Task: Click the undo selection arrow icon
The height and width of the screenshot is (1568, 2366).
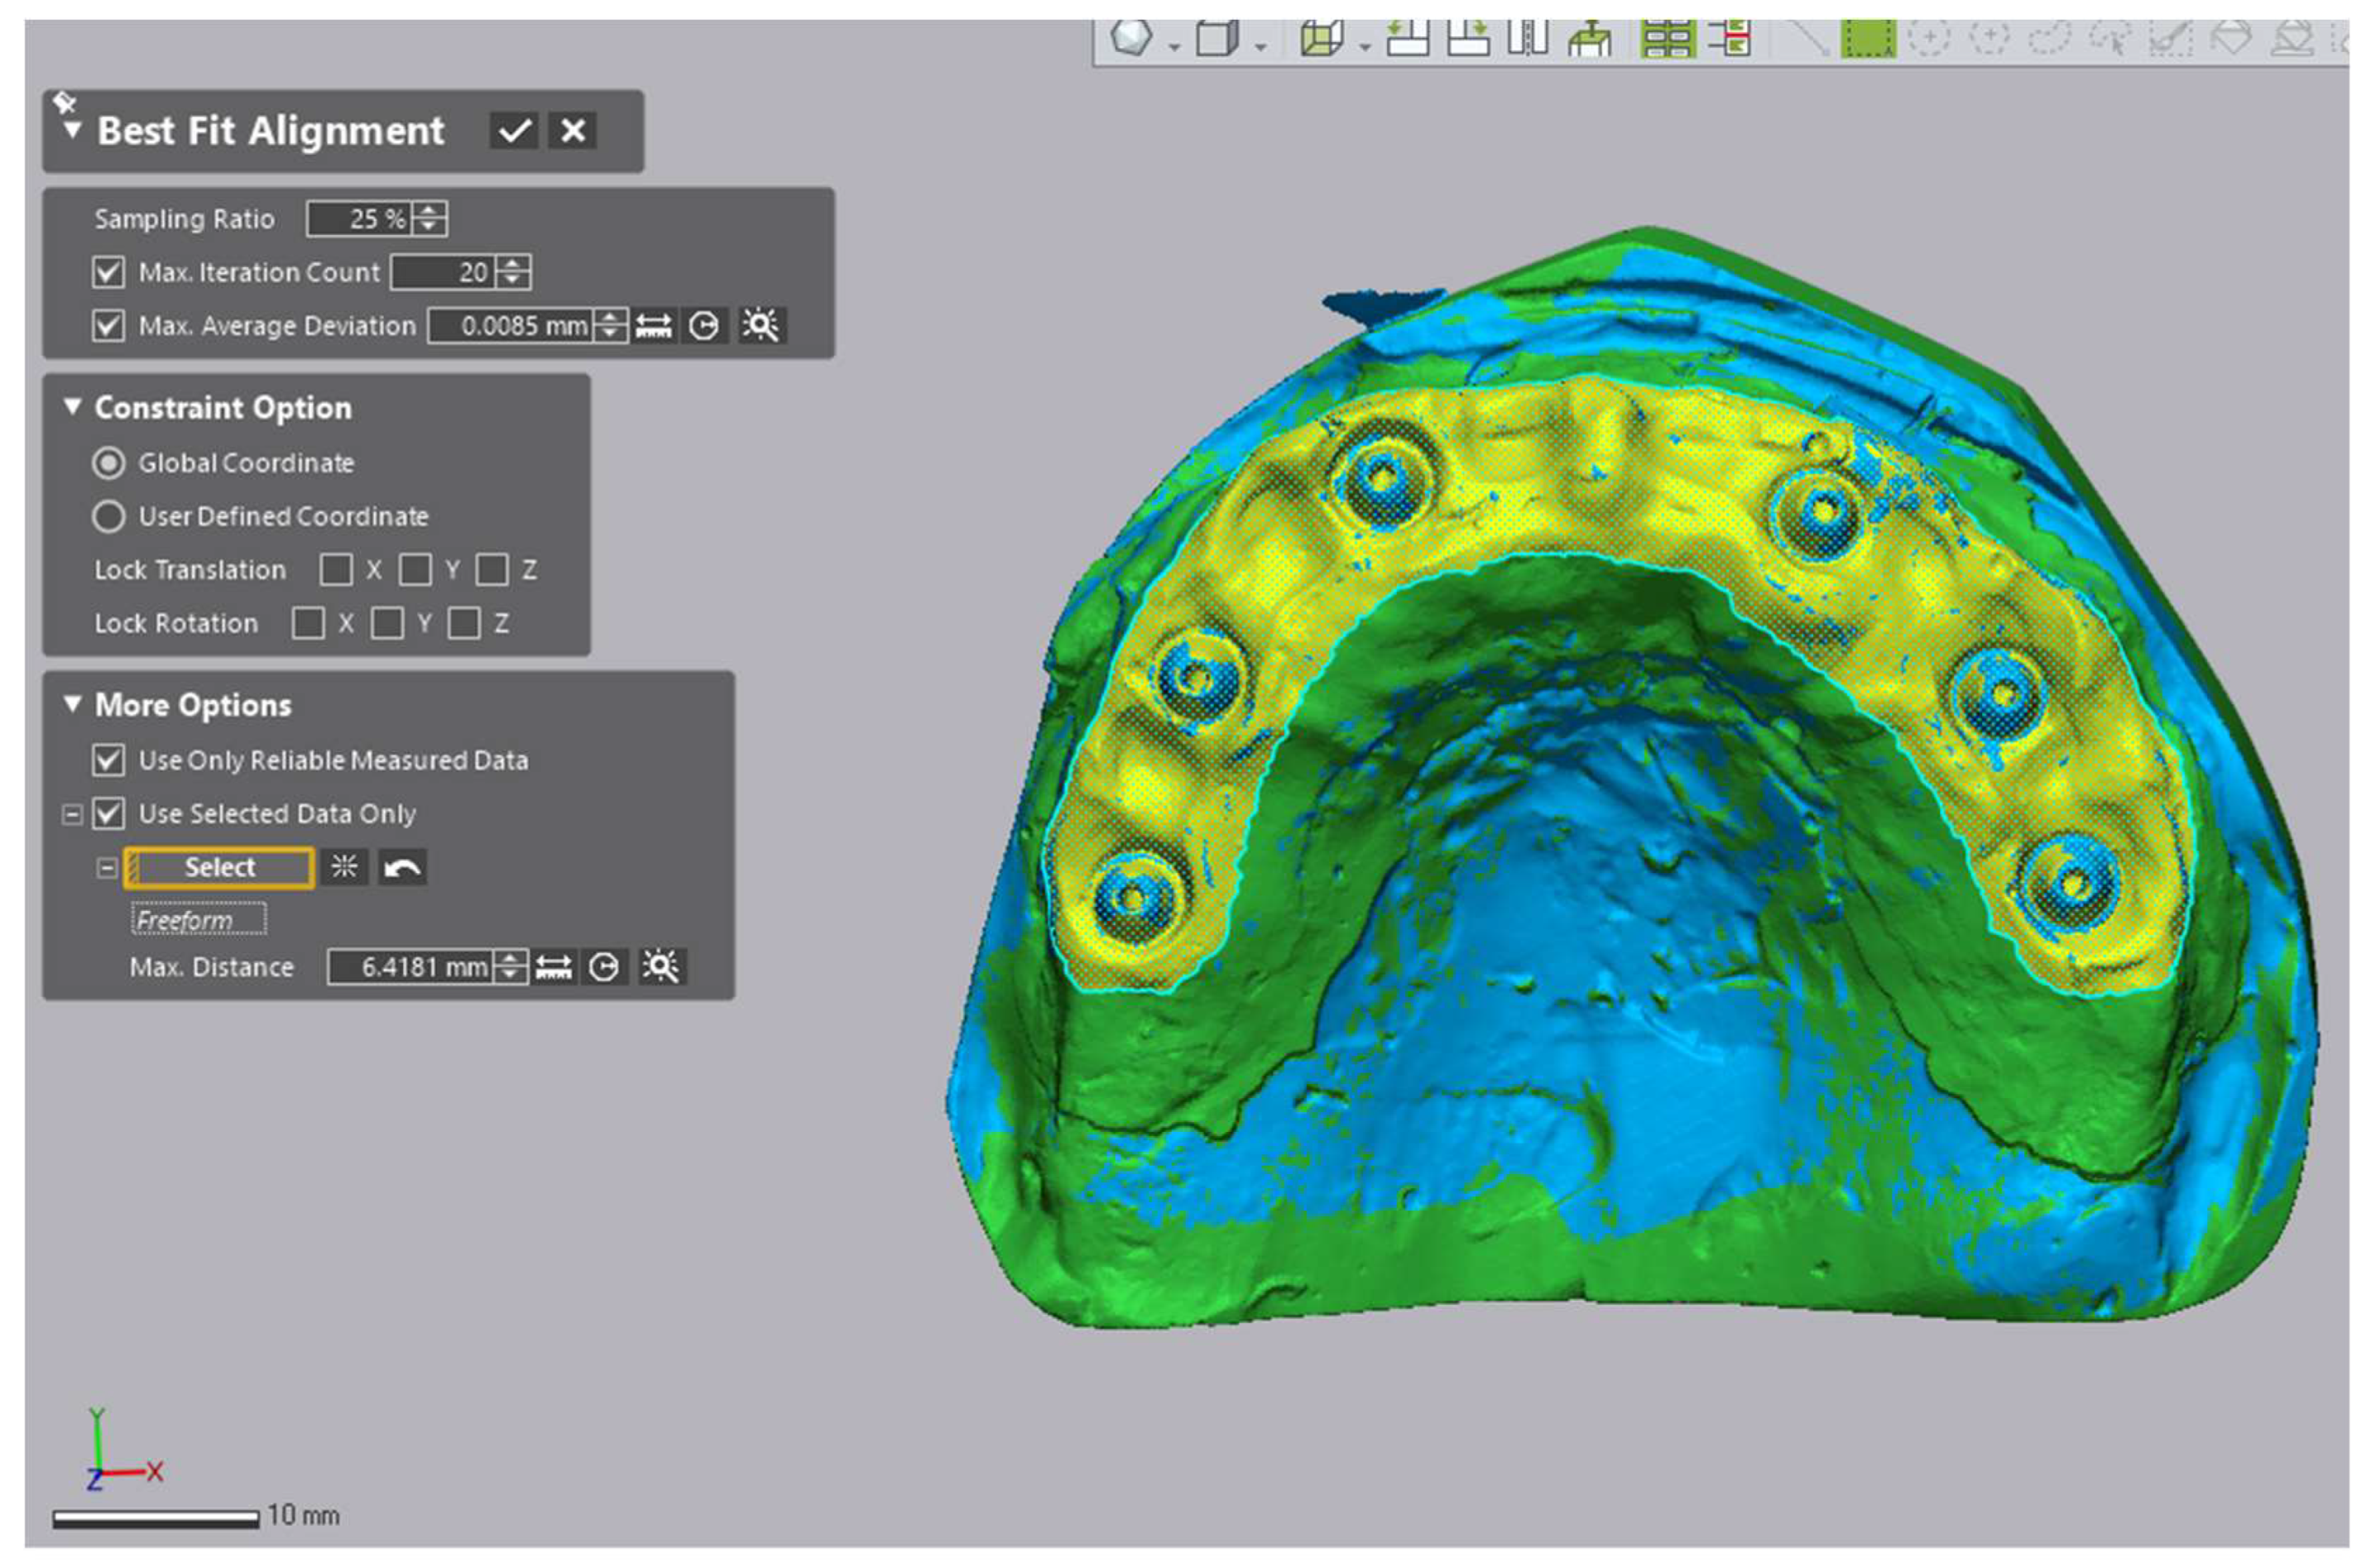Action: (402, 867)
